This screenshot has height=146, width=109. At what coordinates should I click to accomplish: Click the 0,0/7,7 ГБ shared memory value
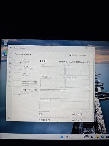[x=77, y=121]
